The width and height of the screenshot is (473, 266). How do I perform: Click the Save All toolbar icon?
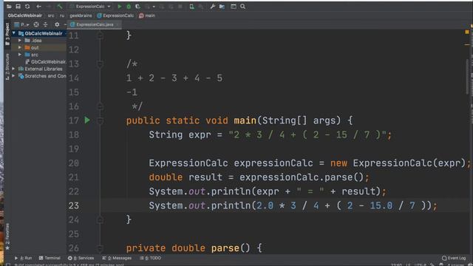coord(18,7)
